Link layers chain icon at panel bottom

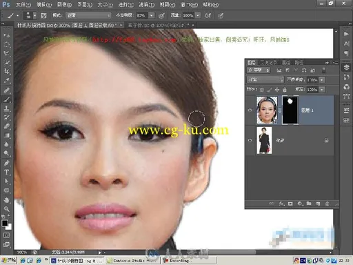click(272, 204)
